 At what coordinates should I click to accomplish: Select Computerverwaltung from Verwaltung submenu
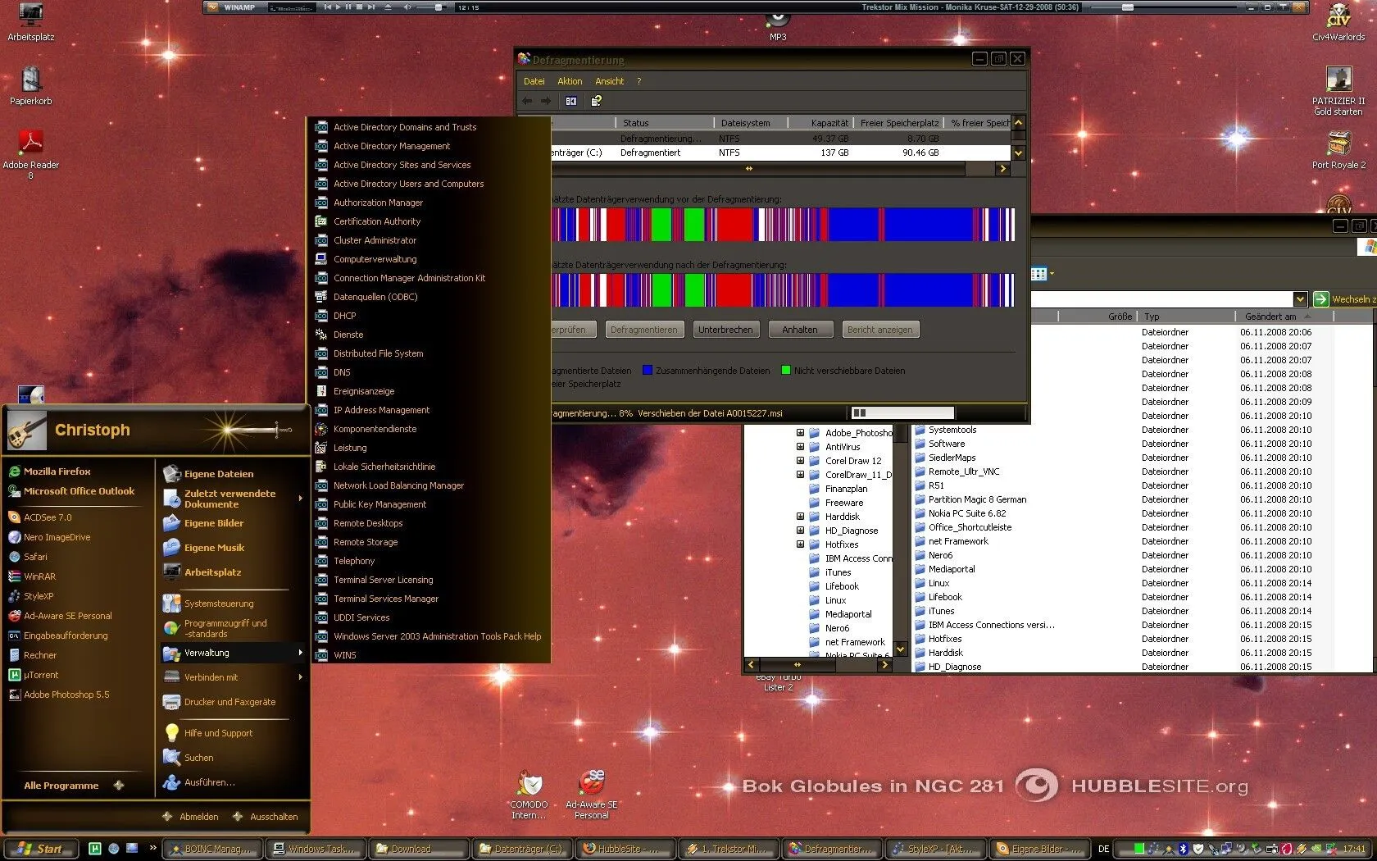375,259
